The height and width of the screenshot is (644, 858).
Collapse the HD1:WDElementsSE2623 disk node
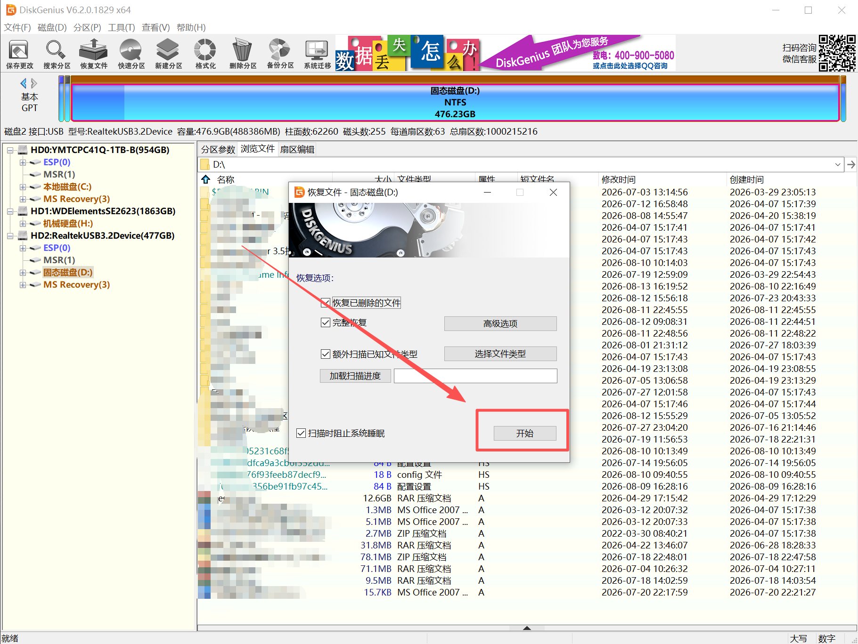[10, 211]
